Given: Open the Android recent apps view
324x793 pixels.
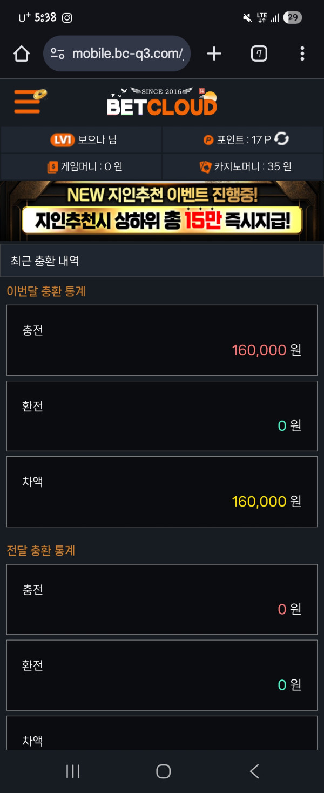Looking at the screenshot, I should pyautogui.click(x=73, y=771).
